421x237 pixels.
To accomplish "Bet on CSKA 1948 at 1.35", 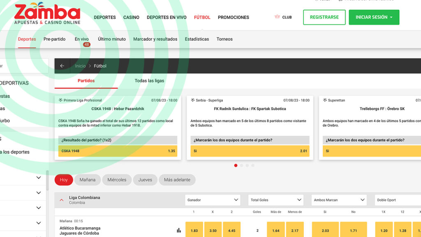I will (118, 151).
